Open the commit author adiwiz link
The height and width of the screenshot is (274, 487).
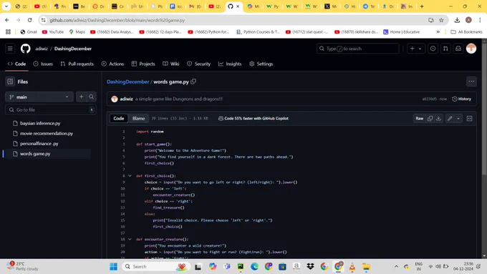click(127, 99)
